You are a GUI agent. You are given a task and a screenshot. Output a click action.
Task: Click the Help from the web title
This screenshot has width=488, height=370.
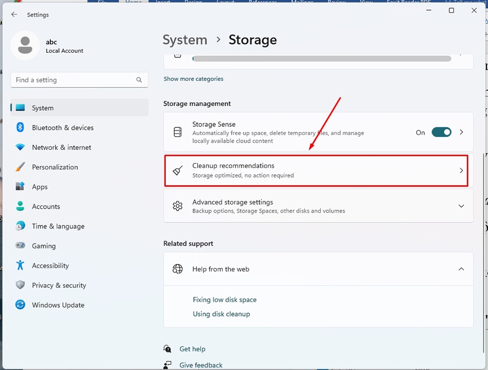click(221, 269)
